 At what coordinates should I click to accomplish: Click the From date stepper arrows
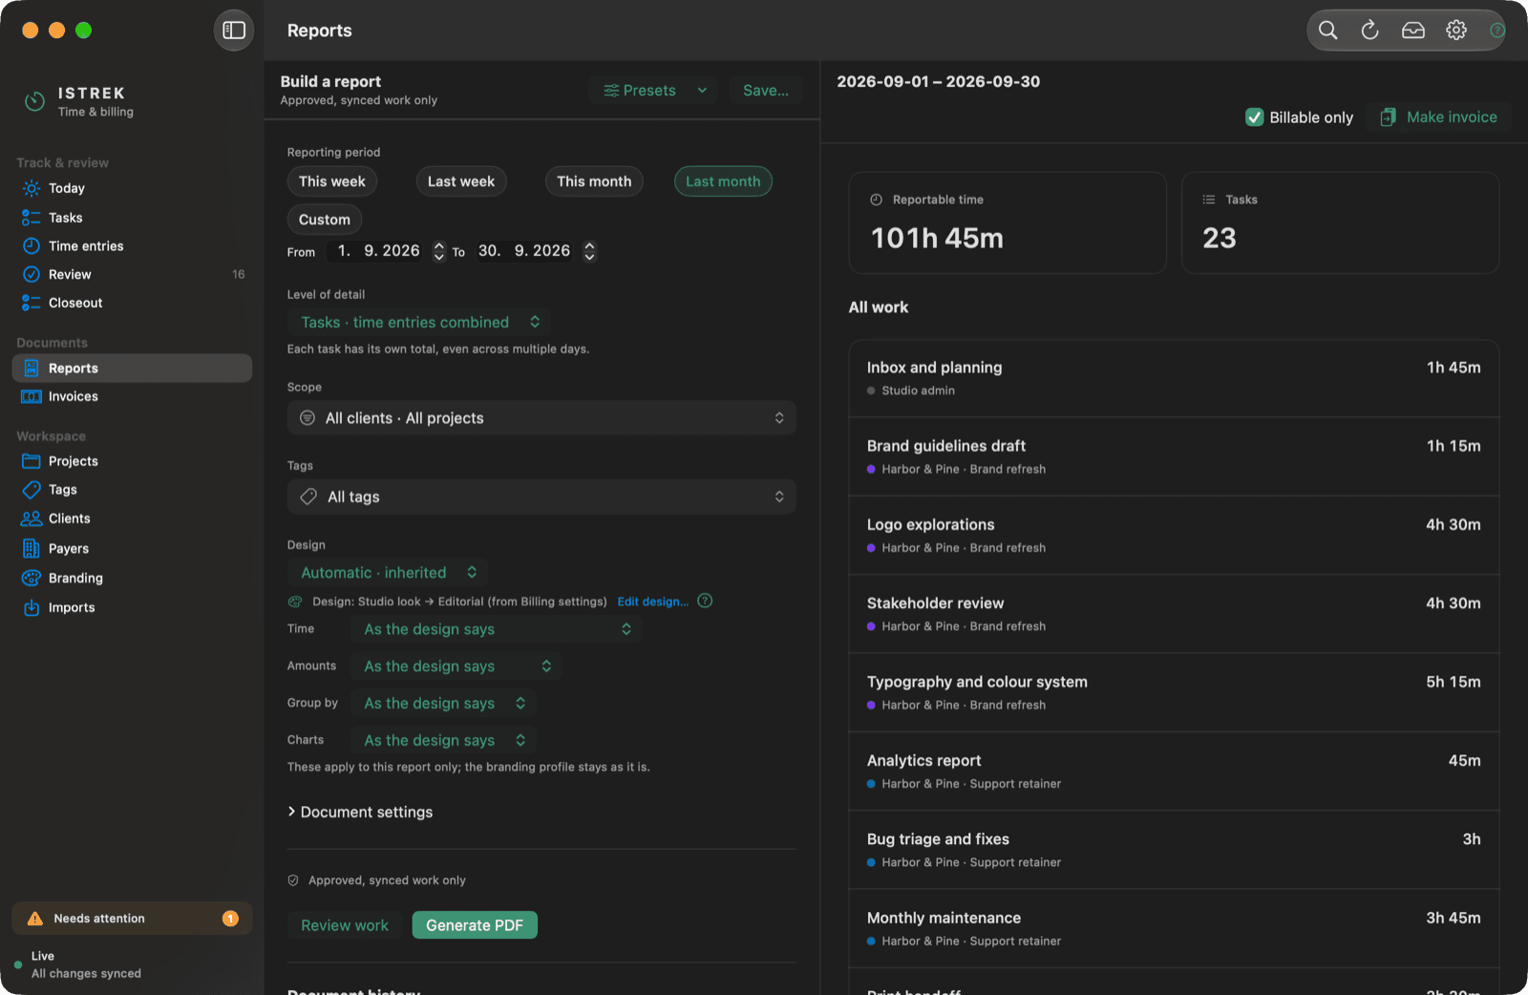439,251
